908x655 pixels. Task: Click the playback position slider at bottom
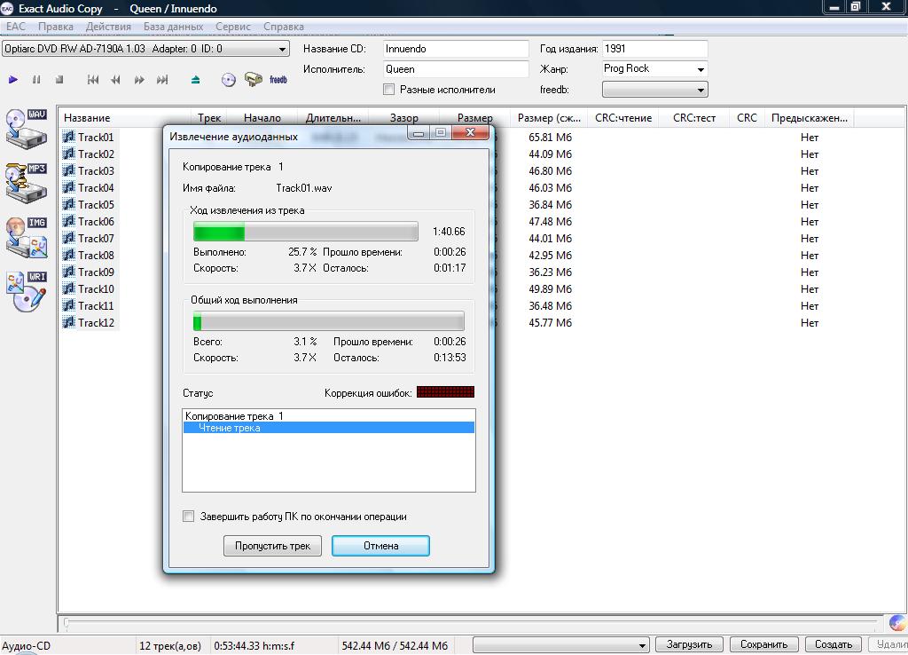pos(470,623)
